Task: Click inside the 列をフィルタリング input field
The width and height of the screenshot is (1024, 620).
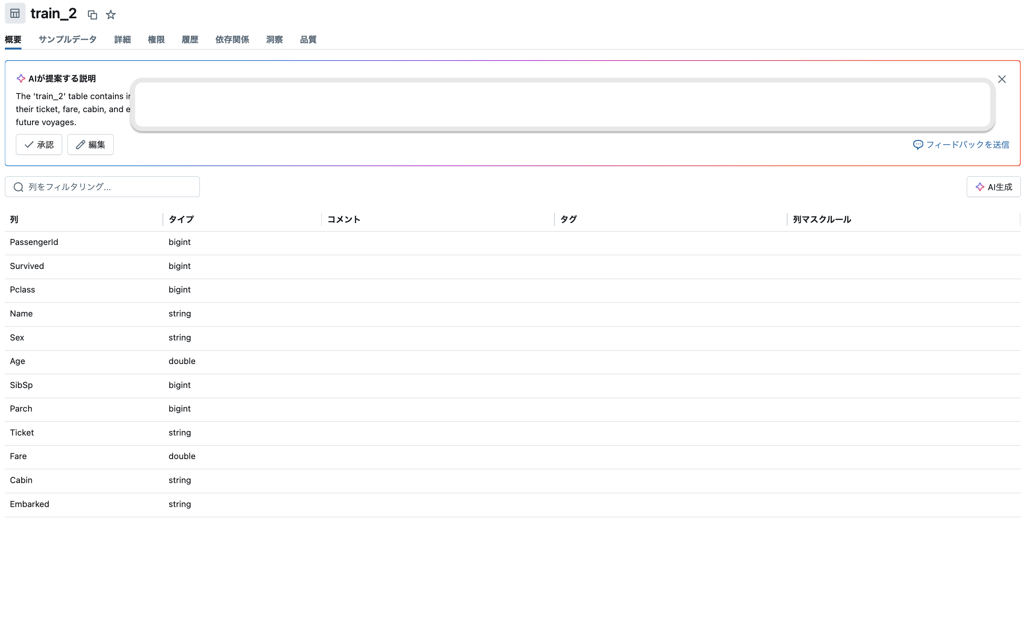Action: (x=102, y=187)
